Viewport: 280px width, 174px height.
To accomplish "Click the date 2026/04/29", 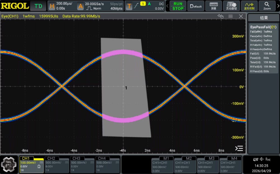I will (261, 171).
